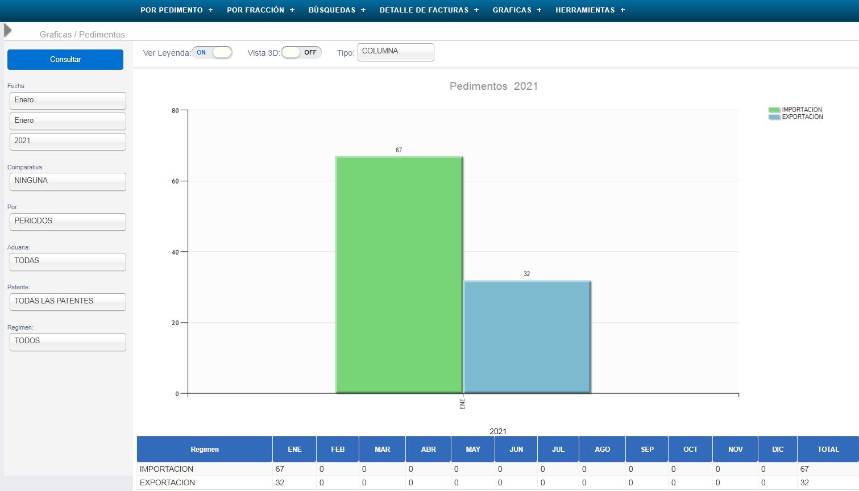859x491 pixels.
Task: Open the Aduana TODAS dropdown
Action: (x=68, y=261)
